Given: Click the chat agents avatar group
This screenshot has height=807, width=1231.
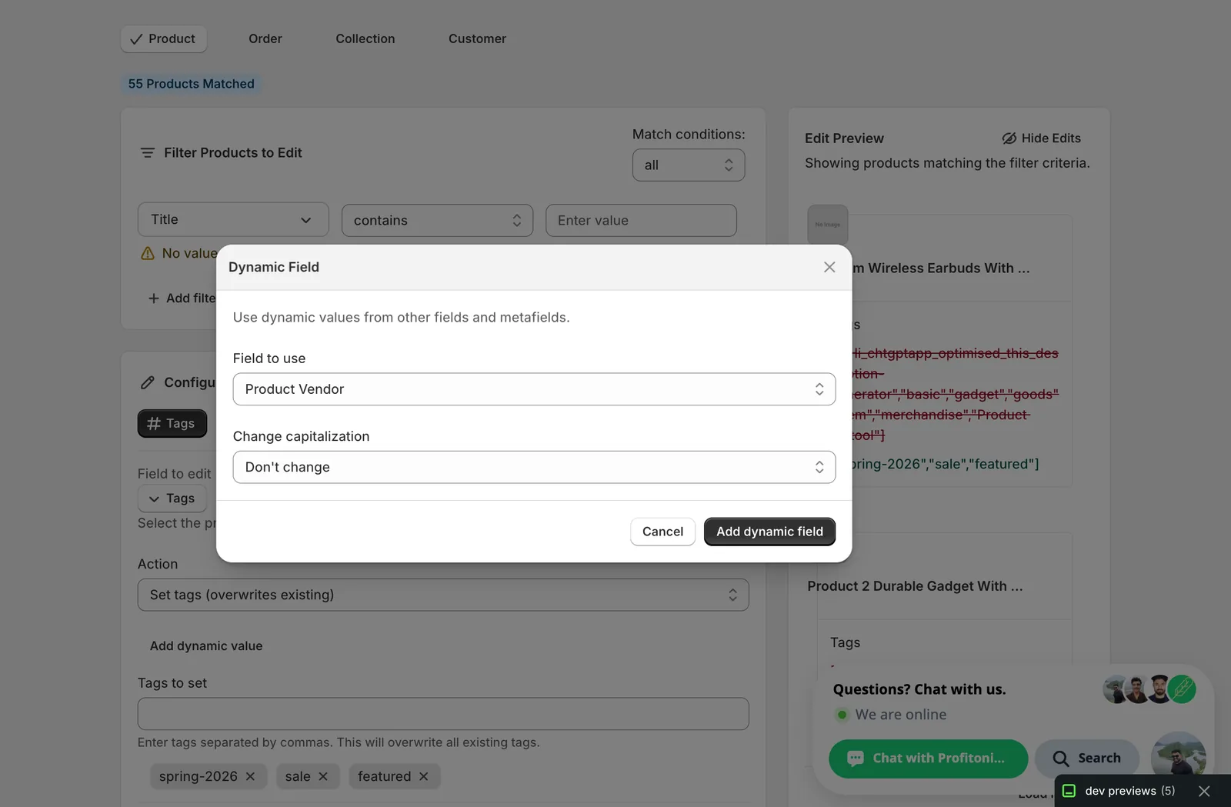Looking at the screenshot, I should [x=1149, y=689].
